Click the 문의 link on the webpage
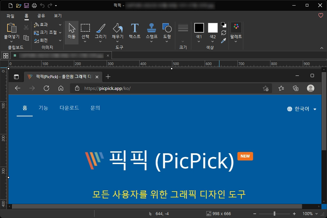Viewport: 327px width, 218px height. coord(95,108)
